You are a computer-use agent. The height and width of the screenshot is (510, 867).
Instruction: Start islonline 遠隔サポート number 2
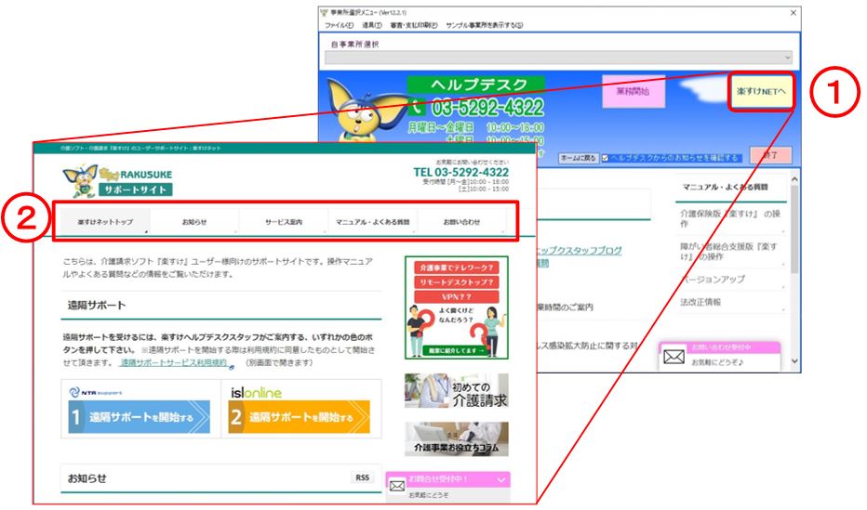point(300,417)
